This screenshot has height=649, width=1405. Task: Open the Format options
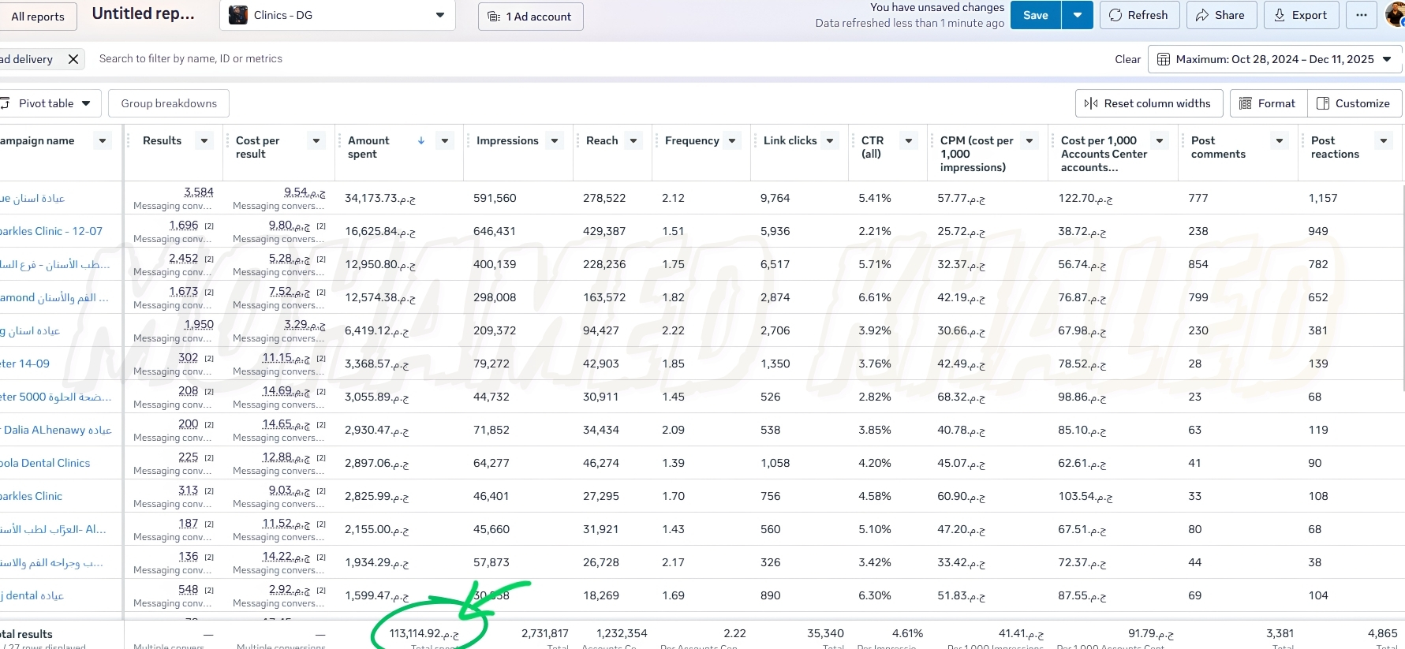pos(1268,103)
